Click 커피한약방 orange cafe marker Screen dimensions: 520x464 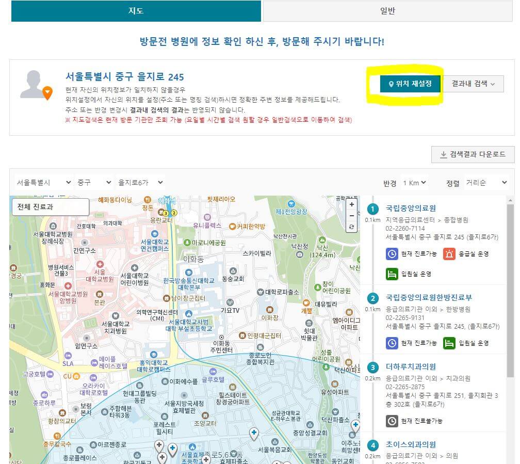(x=233, y=227)
